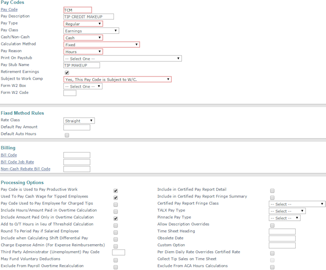Toggle the Retirement Earnings checkbox
The height and width of the screenshot is (270, 326).
tap(67, 72)
